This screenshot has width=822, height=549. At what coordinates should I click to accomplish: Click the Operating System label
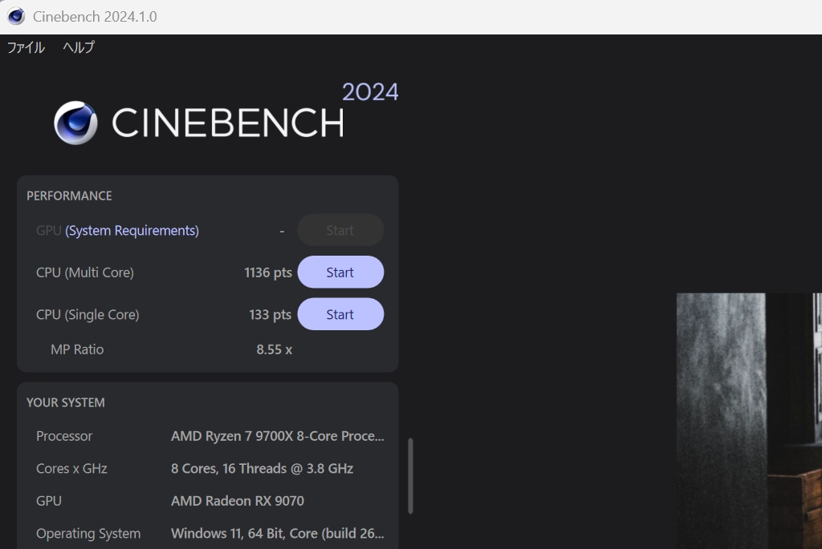pos(88,533)
